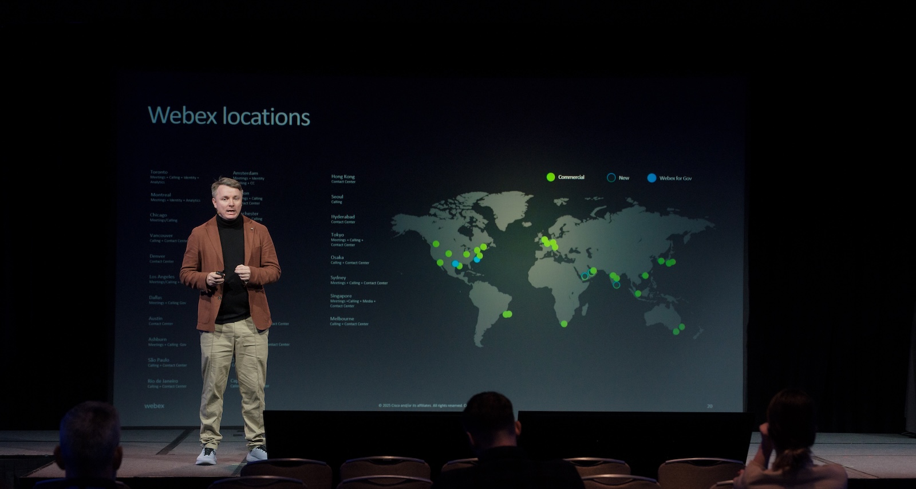
Task: Click the 'Webex locations' slide title
Action: coord(229,116)
